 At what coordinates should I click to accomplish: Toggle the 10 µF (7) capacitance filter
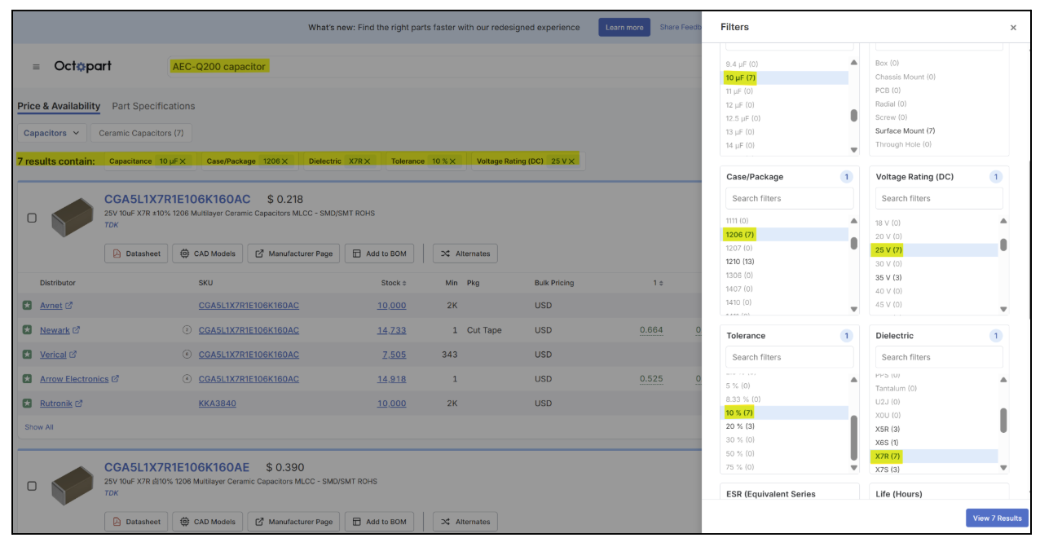pyautogui.click(x=786, y=77)
